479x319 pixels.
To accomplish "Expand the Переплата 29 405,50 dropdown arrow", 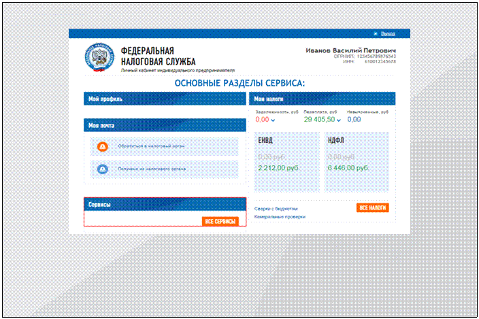I will tap(338, 120).
